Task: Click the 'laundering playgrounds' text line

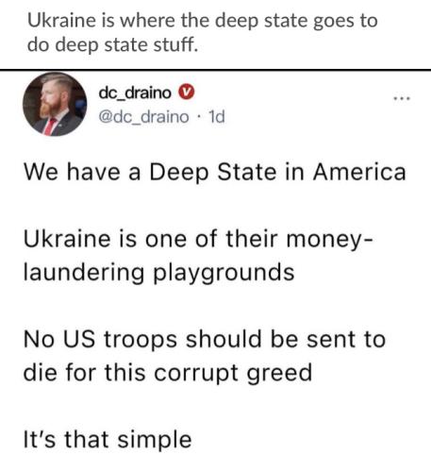Action: click(x=159, y=273)
